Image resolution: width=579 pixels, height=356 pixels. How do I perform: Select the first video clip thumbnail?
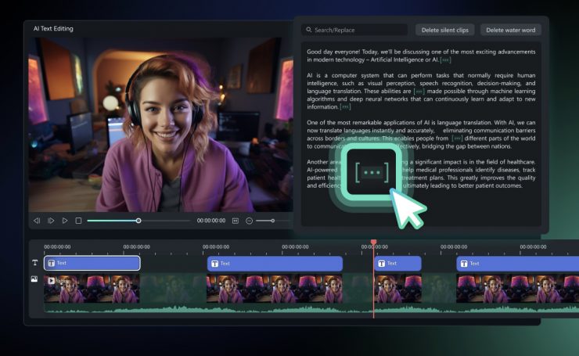pos(92,287)
